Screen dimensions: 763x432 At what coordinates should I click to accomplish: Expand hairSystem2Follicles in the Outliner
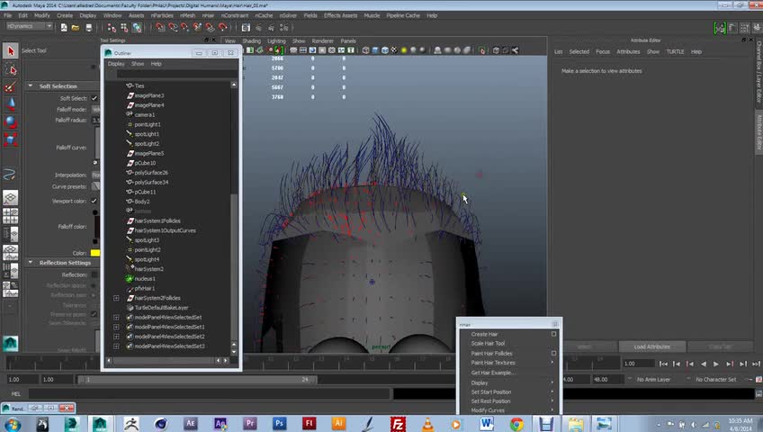(116, 298)
